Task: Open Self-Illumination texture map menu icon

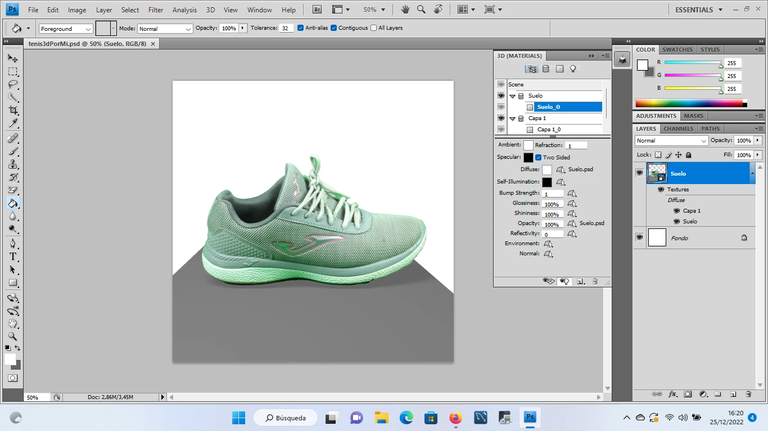Action: pyautogui.click(x=561, y=182)
